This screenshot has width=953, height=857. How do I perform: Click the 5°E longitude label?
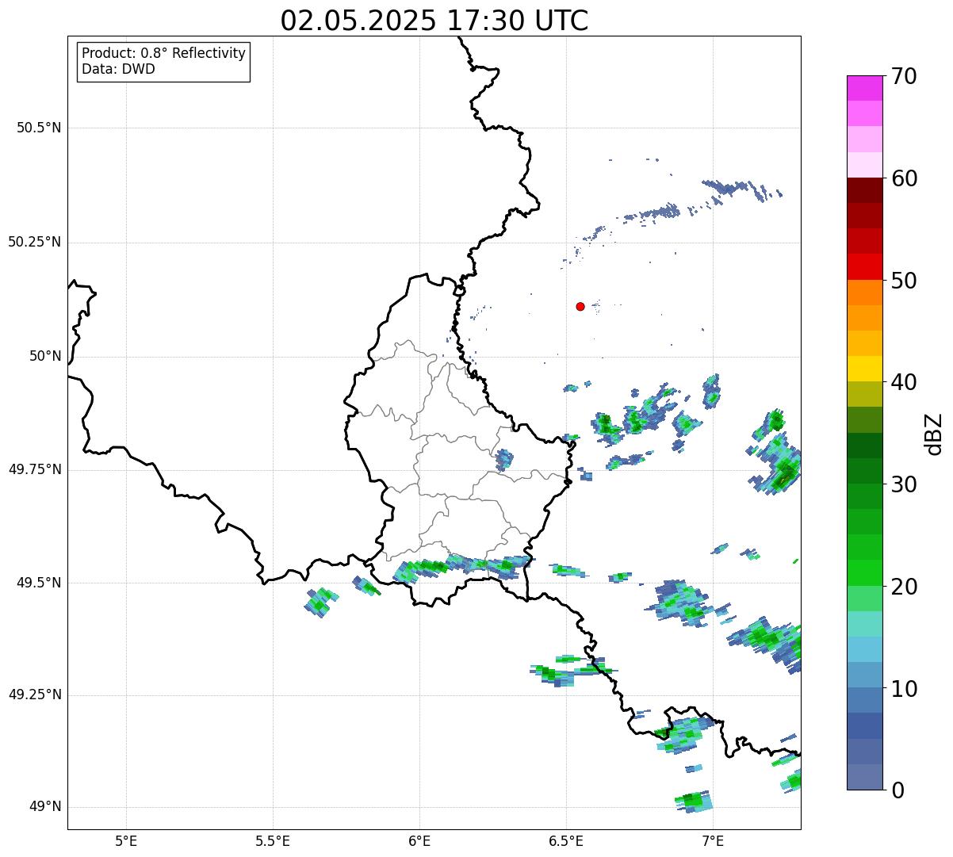click(126, 840)
